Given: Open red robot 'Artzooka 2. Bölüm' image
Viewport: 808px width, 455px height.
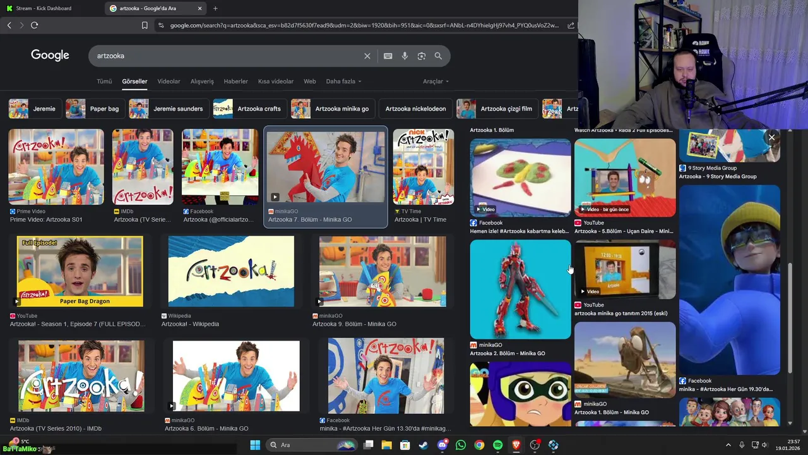Looking at the screenshot, I should tap(520, 289).
